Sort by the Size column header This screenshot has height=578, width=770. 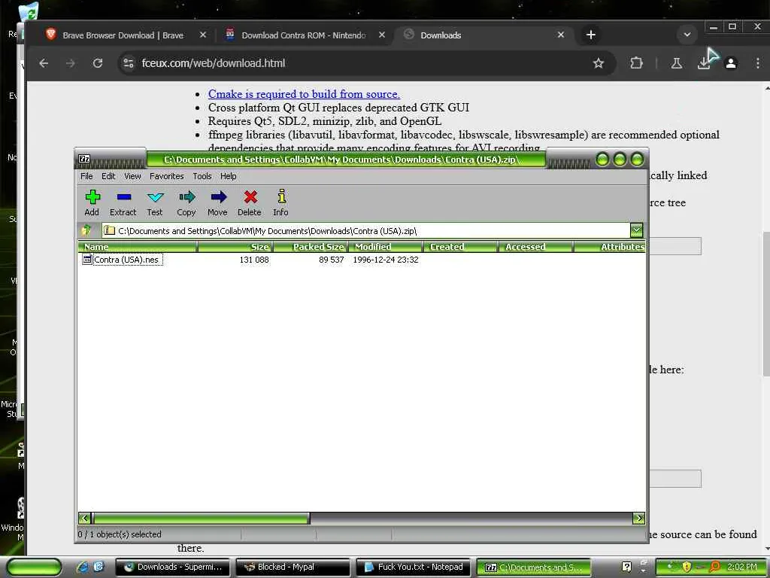click(235, 247)
